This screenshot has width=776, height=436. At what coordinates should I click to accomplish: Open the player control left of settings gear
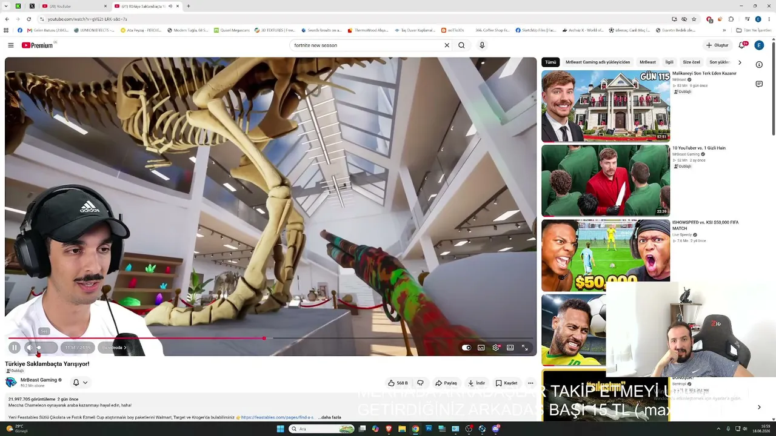(x=481, y=348)
